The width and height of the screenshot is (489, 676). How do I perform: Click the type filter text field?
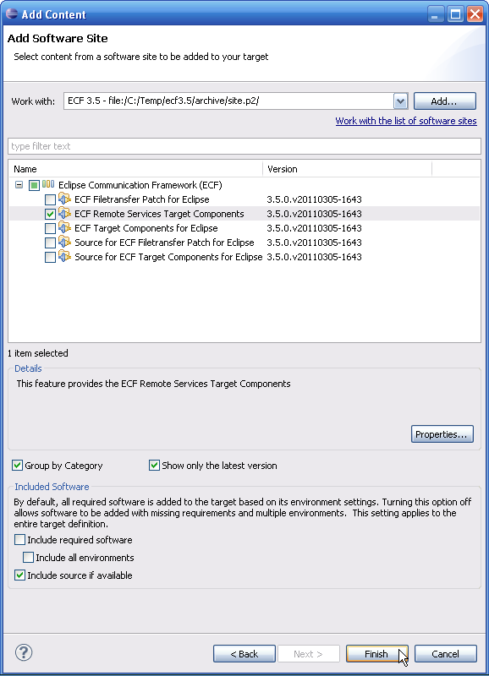[x=244, y=146]
